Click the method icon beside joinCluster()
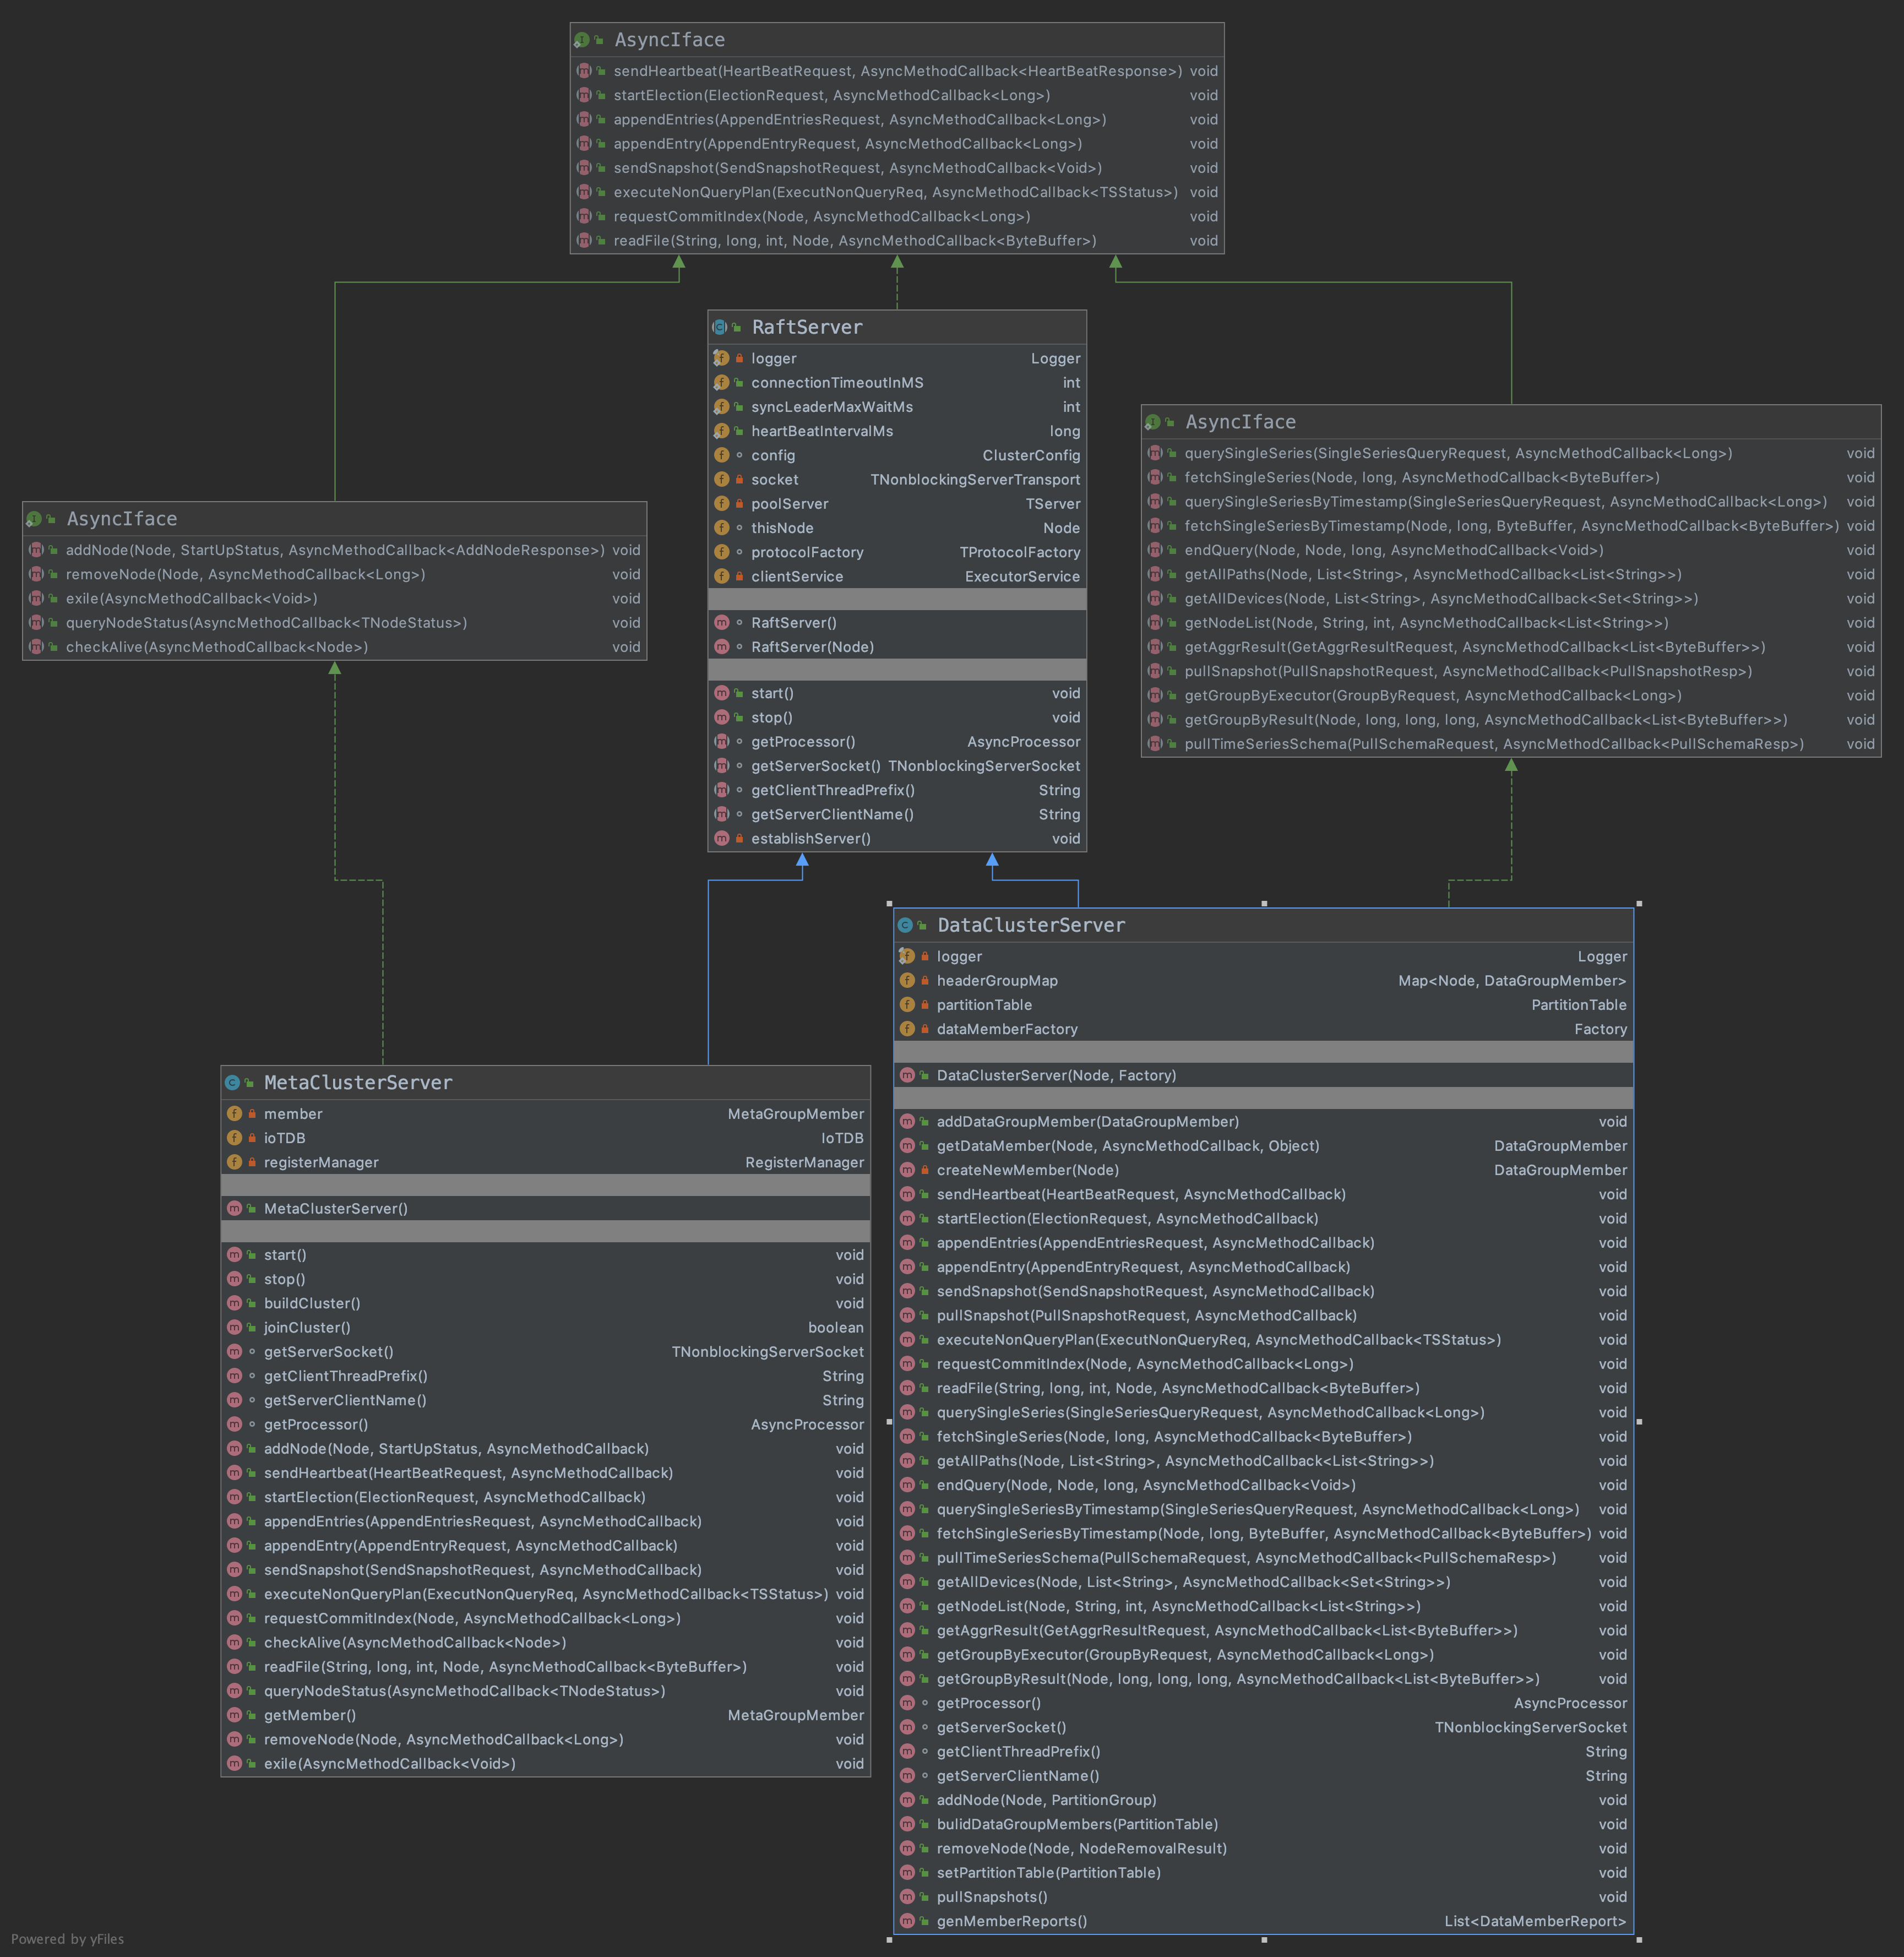Screen dimensions: 1904x1957 point(234,1327)
